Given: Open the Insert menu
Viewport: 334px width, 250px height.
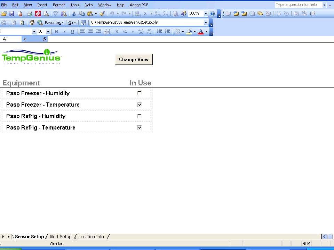Looking at the screenshot, I should [42, 5].
